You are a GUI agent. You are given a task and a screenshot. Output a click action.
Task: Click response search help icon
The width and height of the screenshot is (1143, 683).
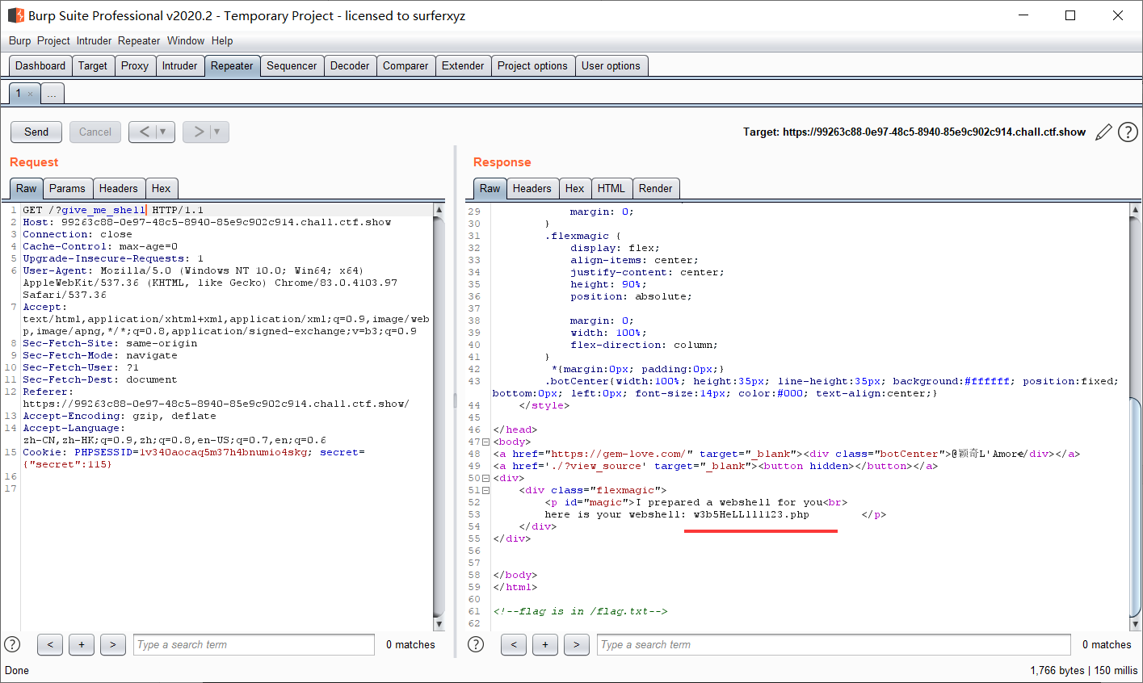[x=476, y=644]
